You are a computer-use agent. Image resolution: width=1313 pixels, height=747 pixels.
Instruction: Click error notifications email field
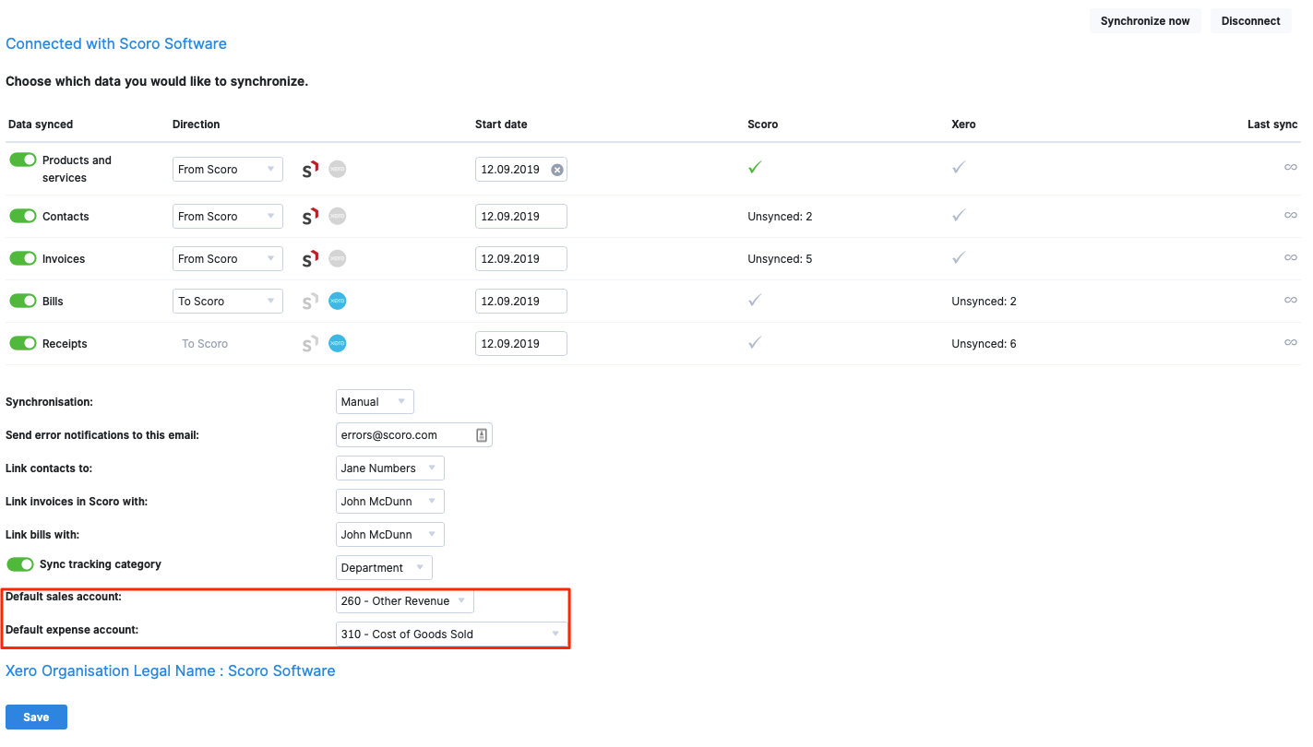click(x=414, y=435)
